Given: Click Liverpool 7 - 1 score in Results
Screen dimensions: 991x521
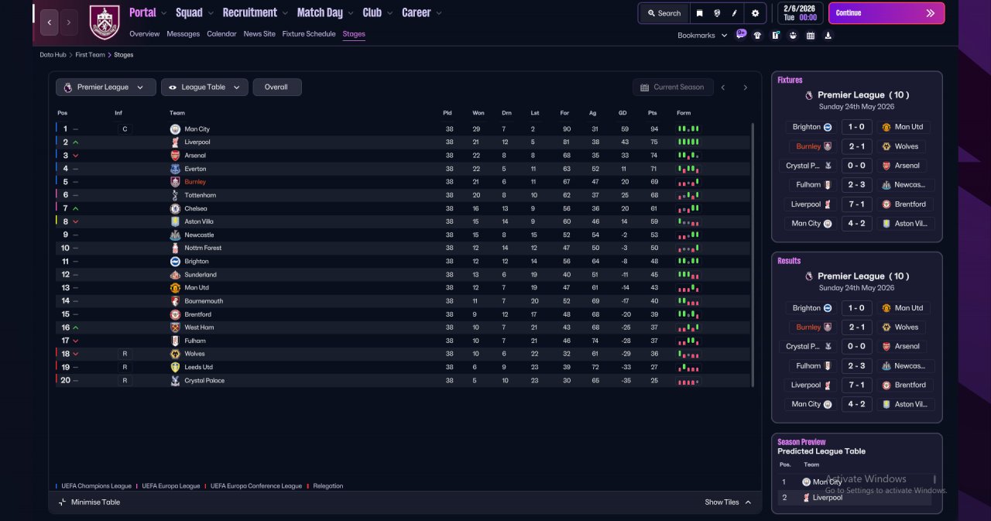Looking at the screenshot, I should pos(856,385).
